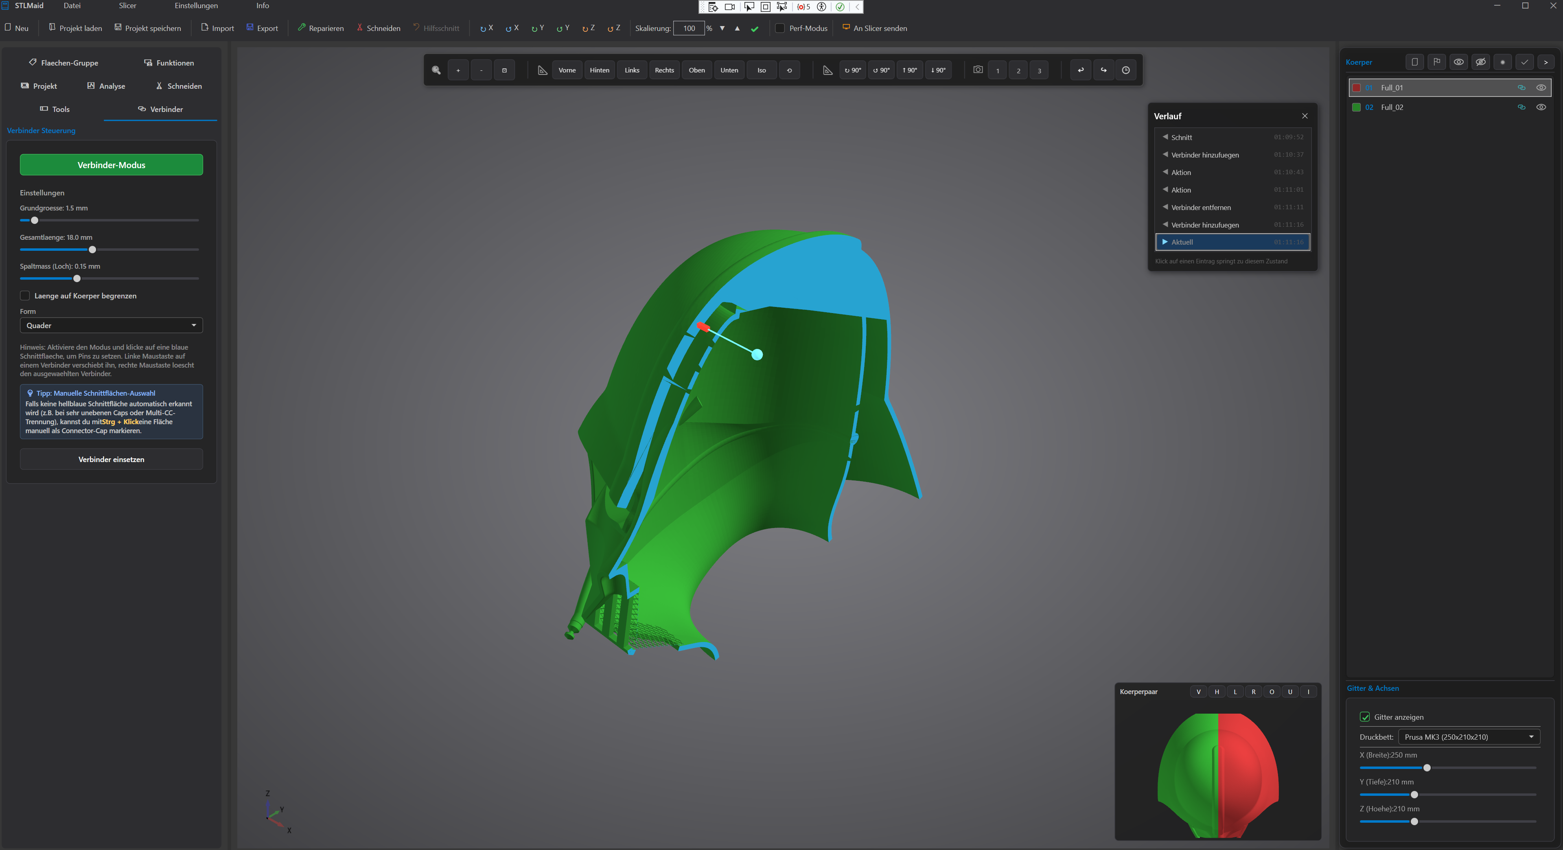The width and height of the screenshot is (1563, 850).
Task: Click the starburst icon in the Koerper header
Action: (x=1502, y=62)
